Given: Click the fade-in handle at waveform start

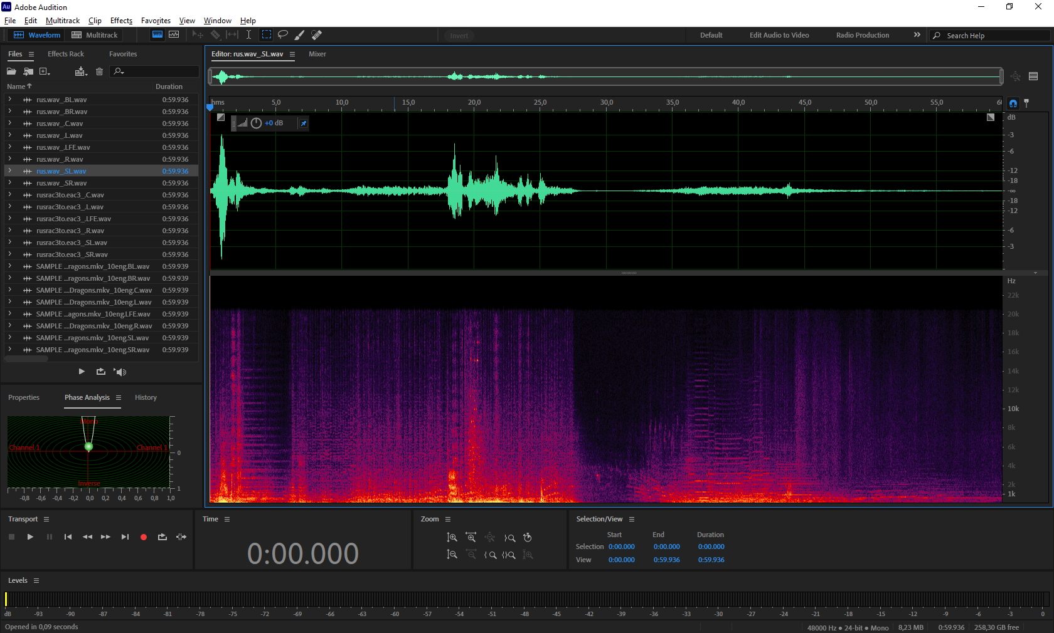Looking at the screenshot, I should [221, 117].
